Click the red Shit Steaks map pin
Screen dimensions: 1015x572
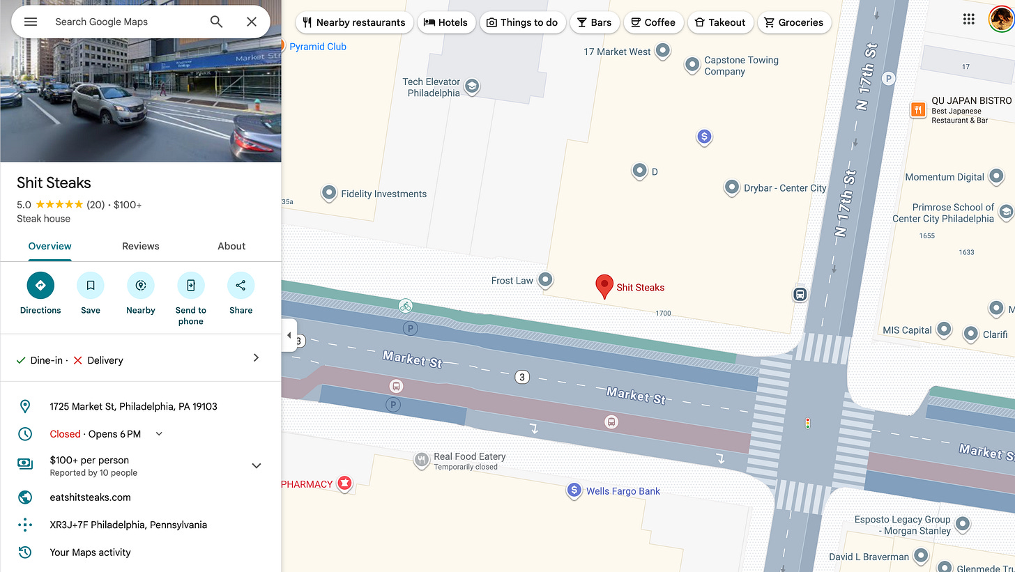[x=604, y=286]
